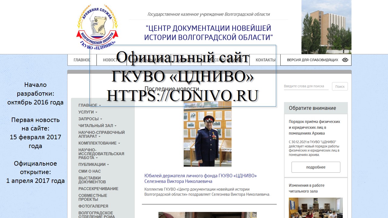Open ВОЛГОГРАДСКОЕ ОТДЕЛЕНИЕ РОИА sidebar item
Screen dimensions: 388x218
pos(96,215)
